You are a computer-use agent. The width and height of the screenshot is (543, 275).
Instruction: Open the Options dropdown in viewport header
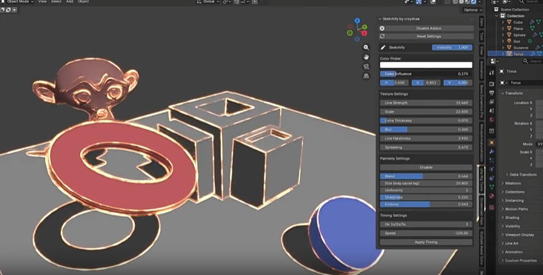471,10
